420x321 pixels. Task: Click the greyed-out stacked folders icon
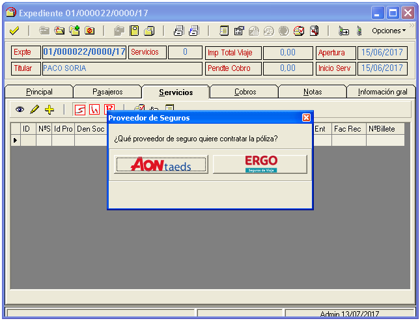coord(119,31)
